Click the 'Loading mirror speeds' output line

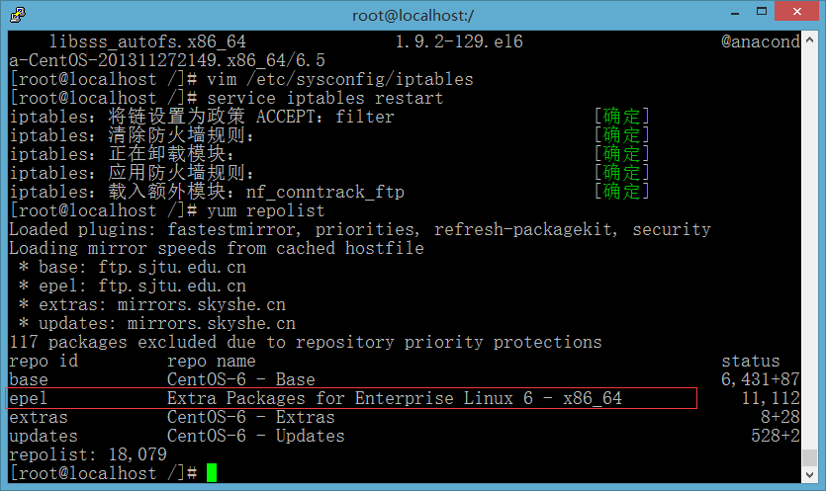point(216,248)
